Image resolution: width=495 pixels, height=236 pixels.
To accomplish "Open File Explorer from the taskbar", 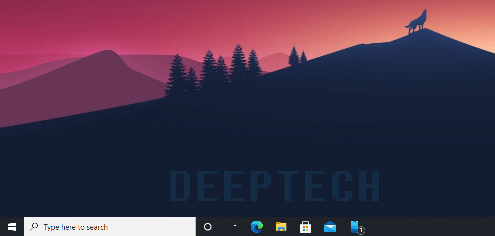I will coord(281,227).
